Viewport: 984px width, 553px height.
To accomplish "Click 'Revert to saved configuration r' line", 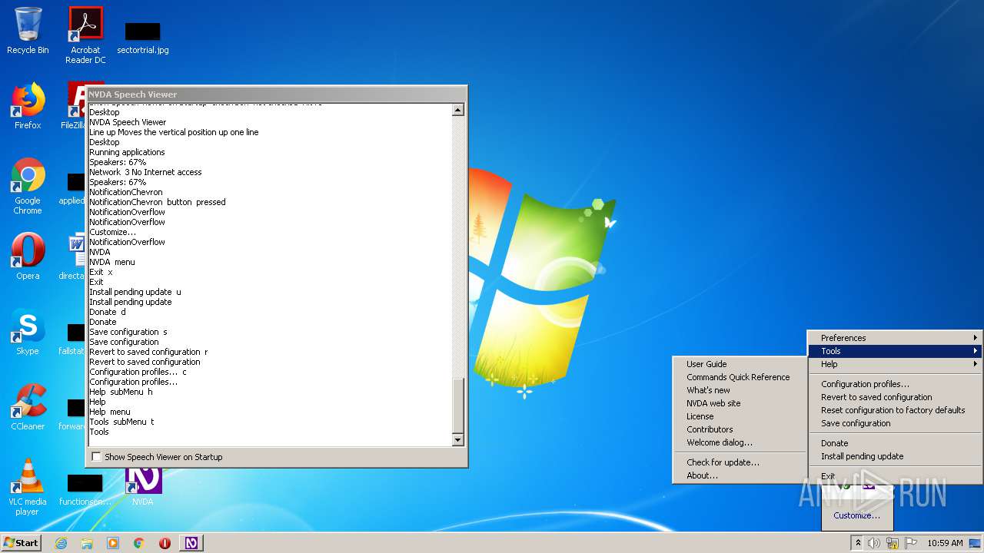I will 148,352.
